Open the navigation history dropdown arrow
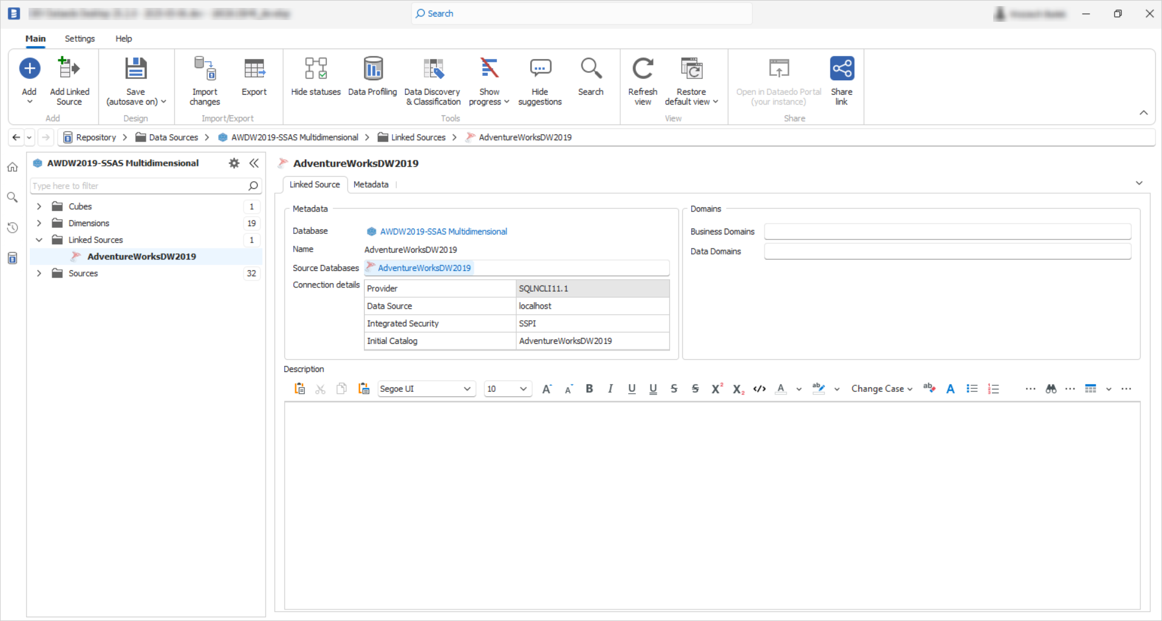1162x621 pixels. 29,137
